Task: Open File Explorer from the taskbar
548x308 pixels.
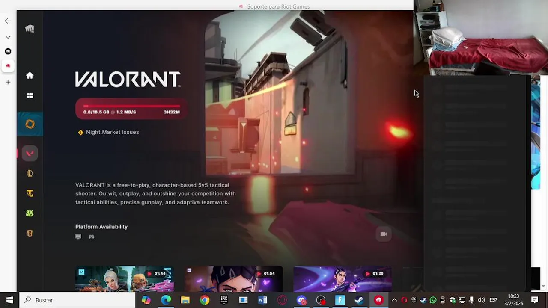Action: [185, 300]
